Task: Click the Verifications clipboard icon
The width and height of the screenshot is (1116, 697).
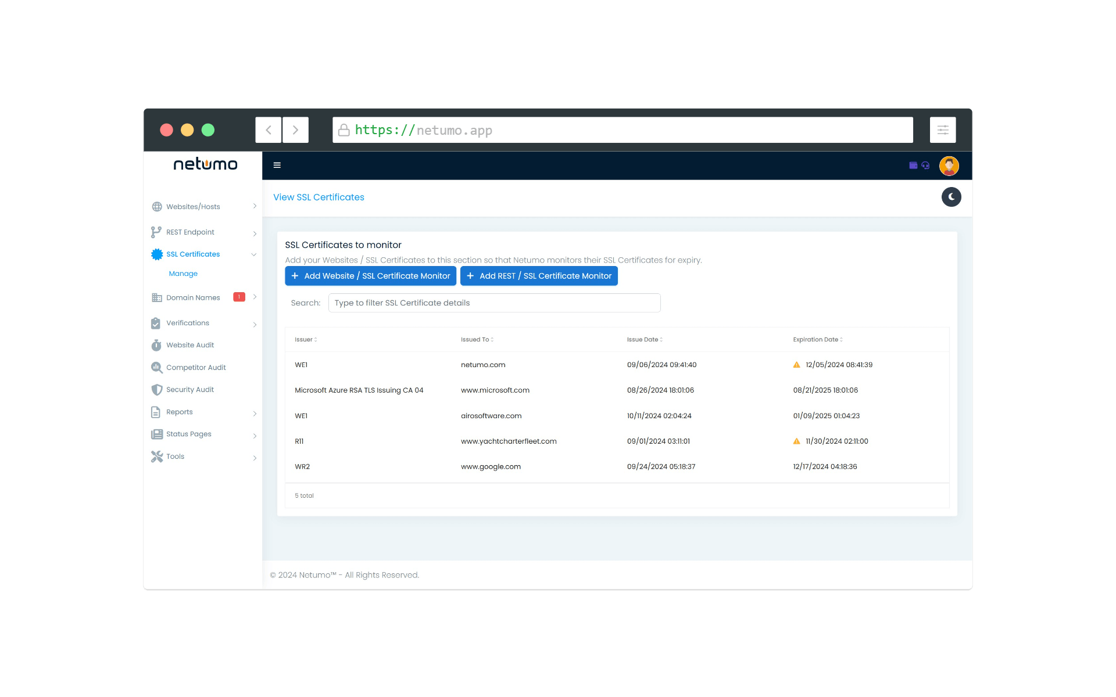Action: click(156, 323)
